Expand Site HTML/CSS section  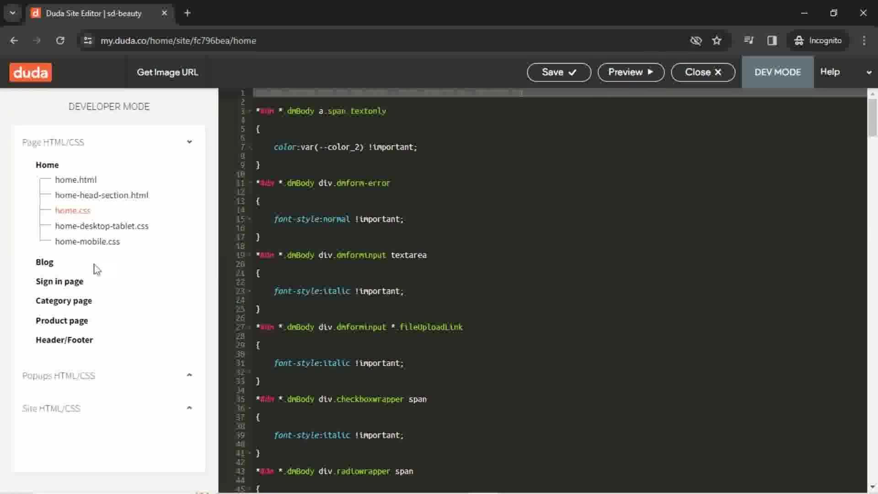(189, 408)
